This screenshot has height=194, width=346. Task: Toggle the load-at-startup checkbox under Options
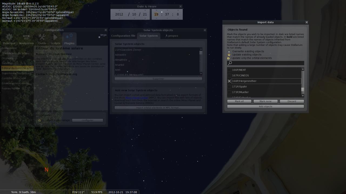pos(40,120)
